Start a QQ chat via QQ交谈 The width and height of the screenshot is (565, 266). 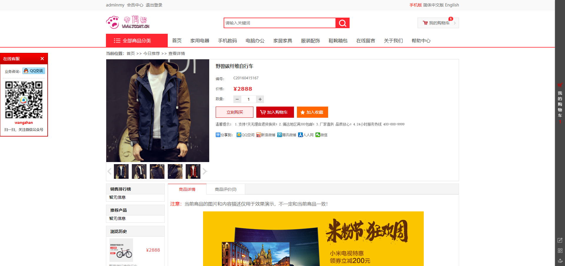coord(34,71)
